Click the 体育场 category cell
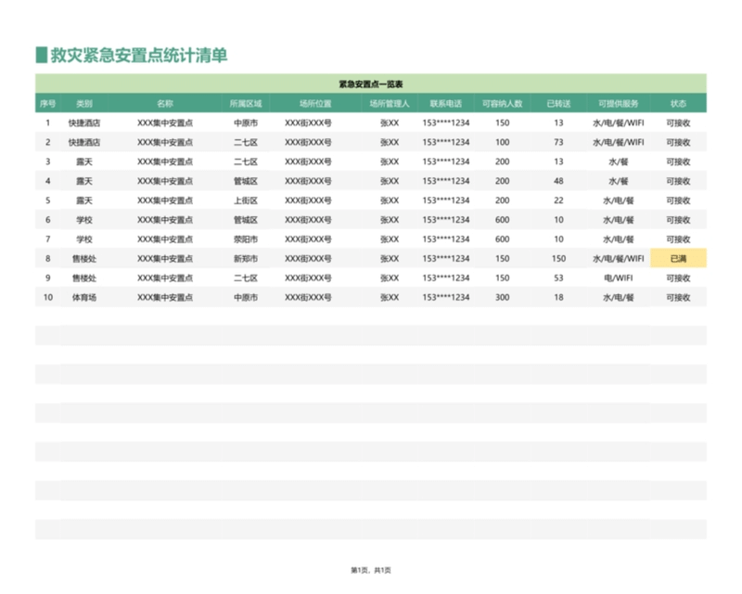The width and height of the screenshot is (742, 594). [83, 298]
